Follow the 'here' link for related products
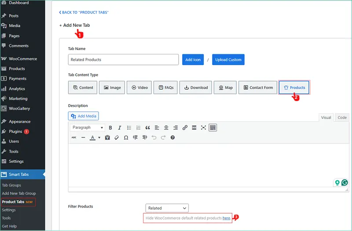Image resolution: width=352 pixels, height=231 pixels. coord(226,218)
